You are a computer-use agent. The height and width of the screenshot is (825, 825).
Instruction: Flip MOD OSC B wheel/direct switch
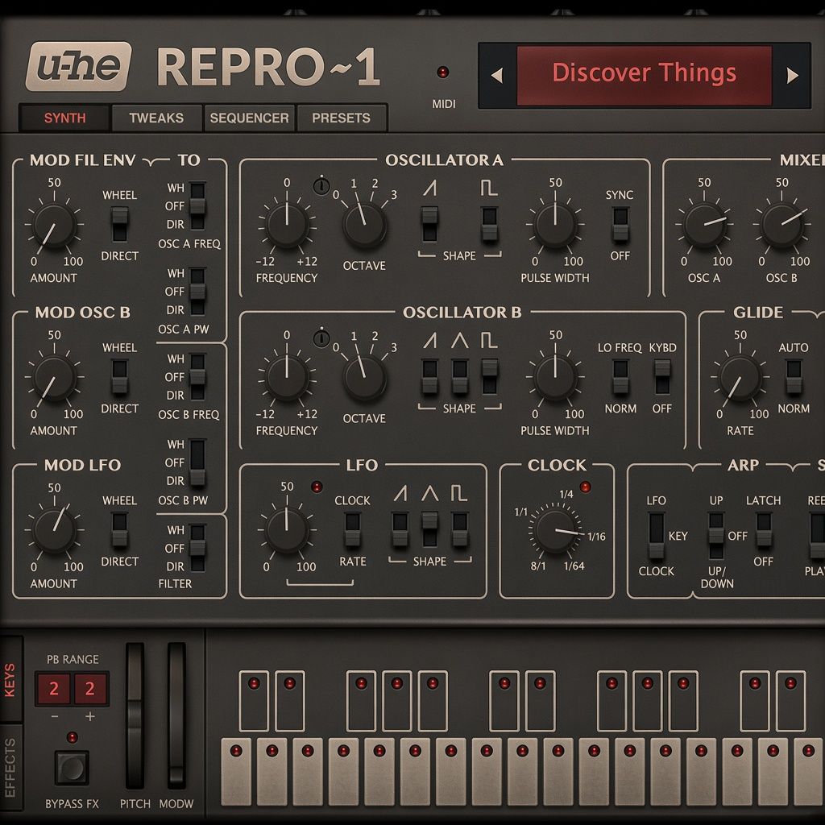119,377
